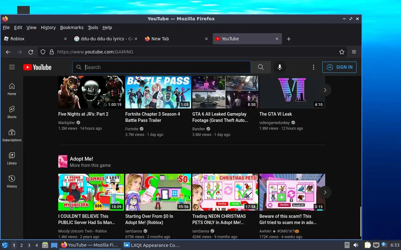Open videogamedunkey channel link
Screen dimensions: 401x250
click(274, 123)
